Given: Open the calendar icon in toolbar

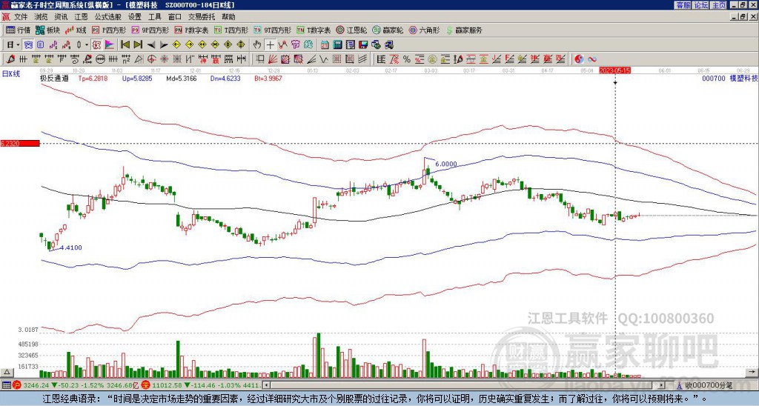Looking at the screenshot, I should (x=325, y=45).
